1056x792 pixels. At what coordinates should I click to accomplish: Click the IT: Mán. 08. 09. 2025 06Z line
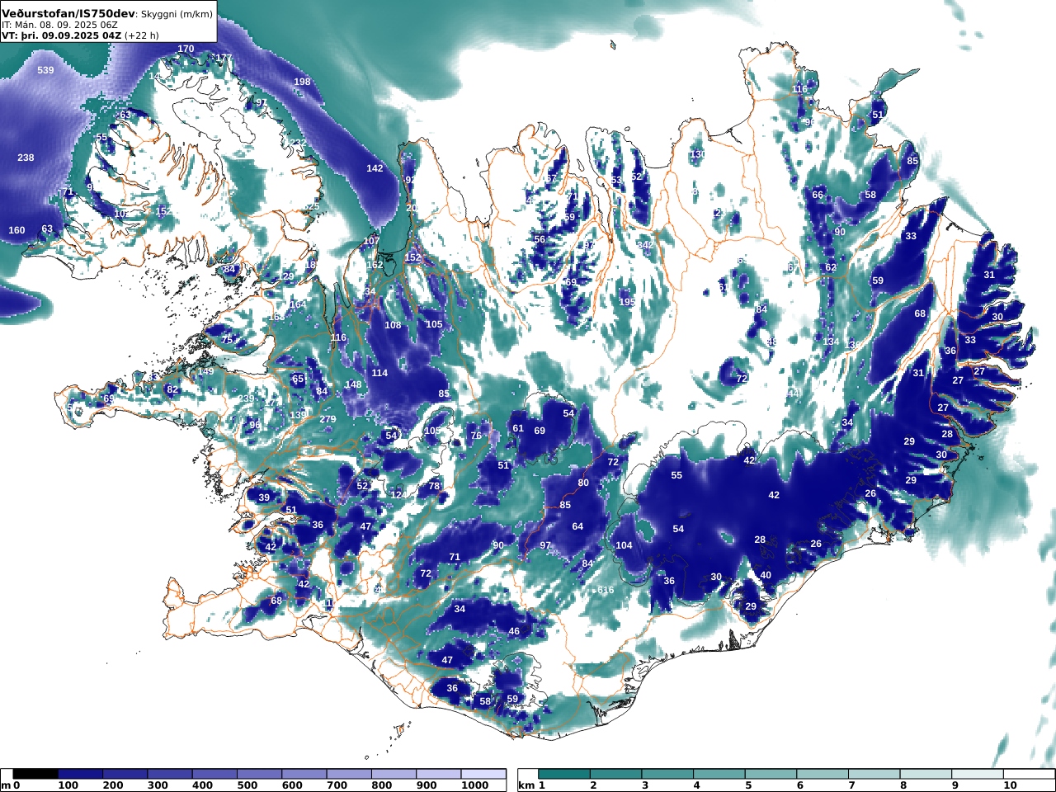[59, 25]
